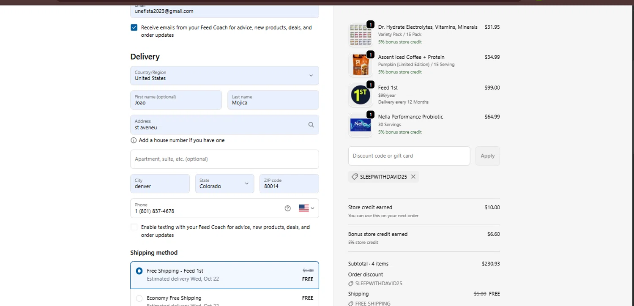Click the Feed 1st price $99.00
634x306 pixels.
(492, 88)
